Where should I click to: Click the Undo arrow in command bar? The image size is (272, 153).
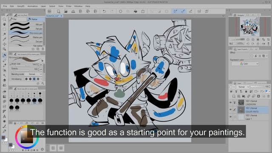click(104, 11)
